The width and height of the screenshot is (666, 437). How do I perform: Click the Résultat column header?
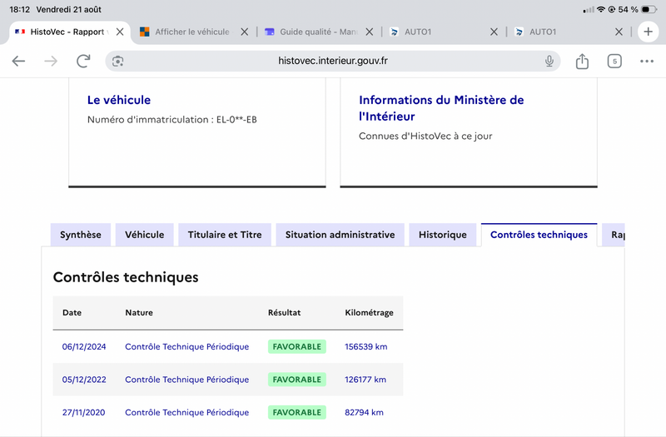pyautogui.click(x=284, y=313)
